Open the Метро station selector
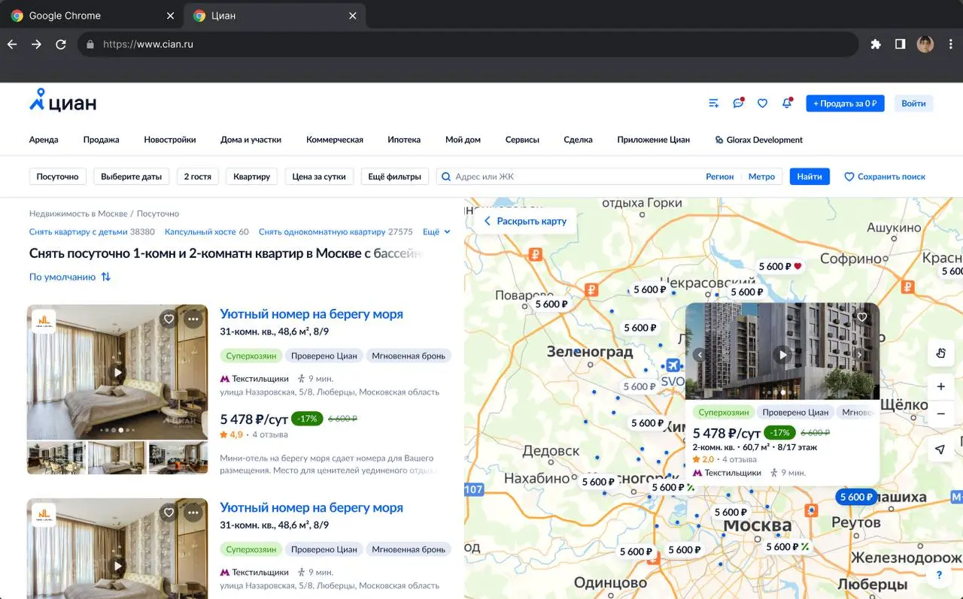Image resolution: width=963 pixels, height=599 pixels. [761, 177]
